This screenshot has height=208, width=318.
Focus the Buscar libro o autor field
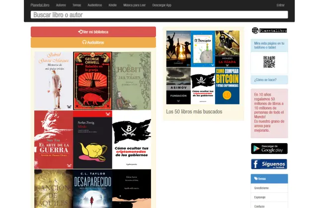tap(159, 15)
